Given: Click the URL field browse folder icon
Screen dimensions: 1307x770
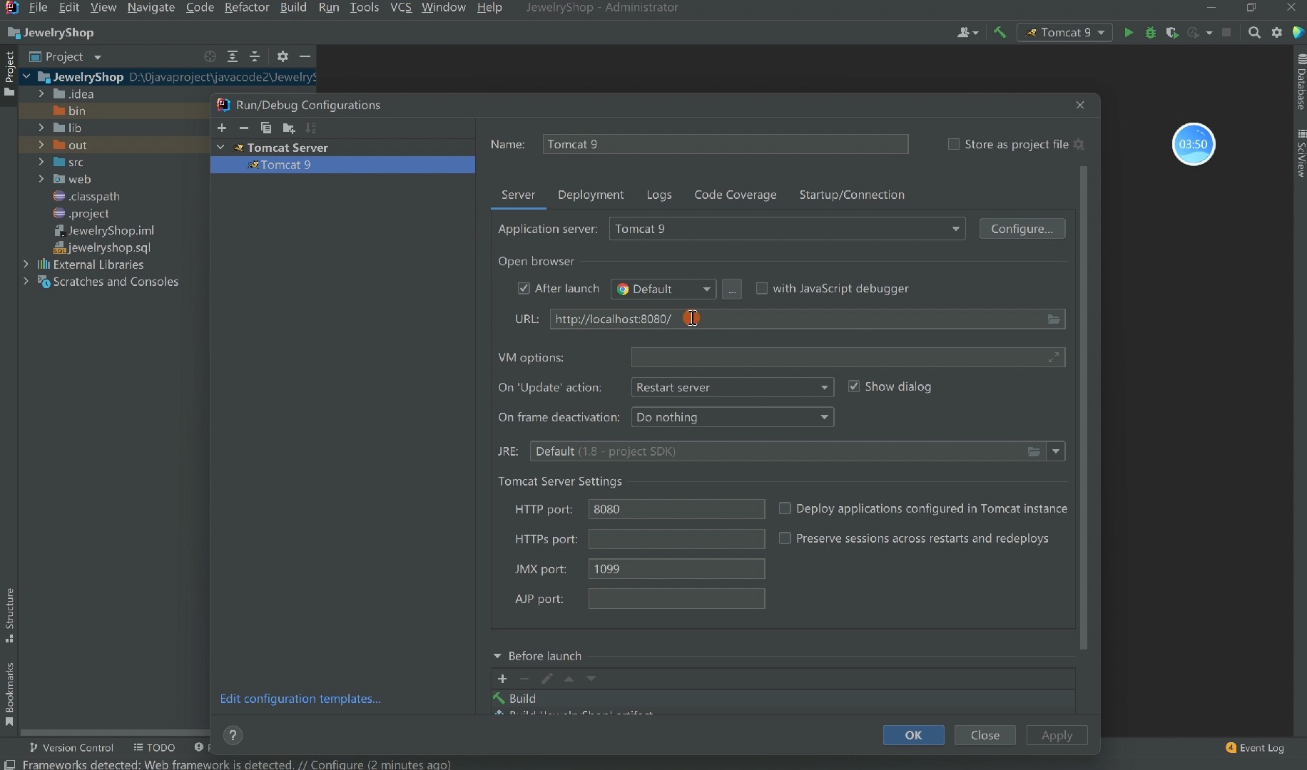Looking at the screenshot, I should point(1054,319).
